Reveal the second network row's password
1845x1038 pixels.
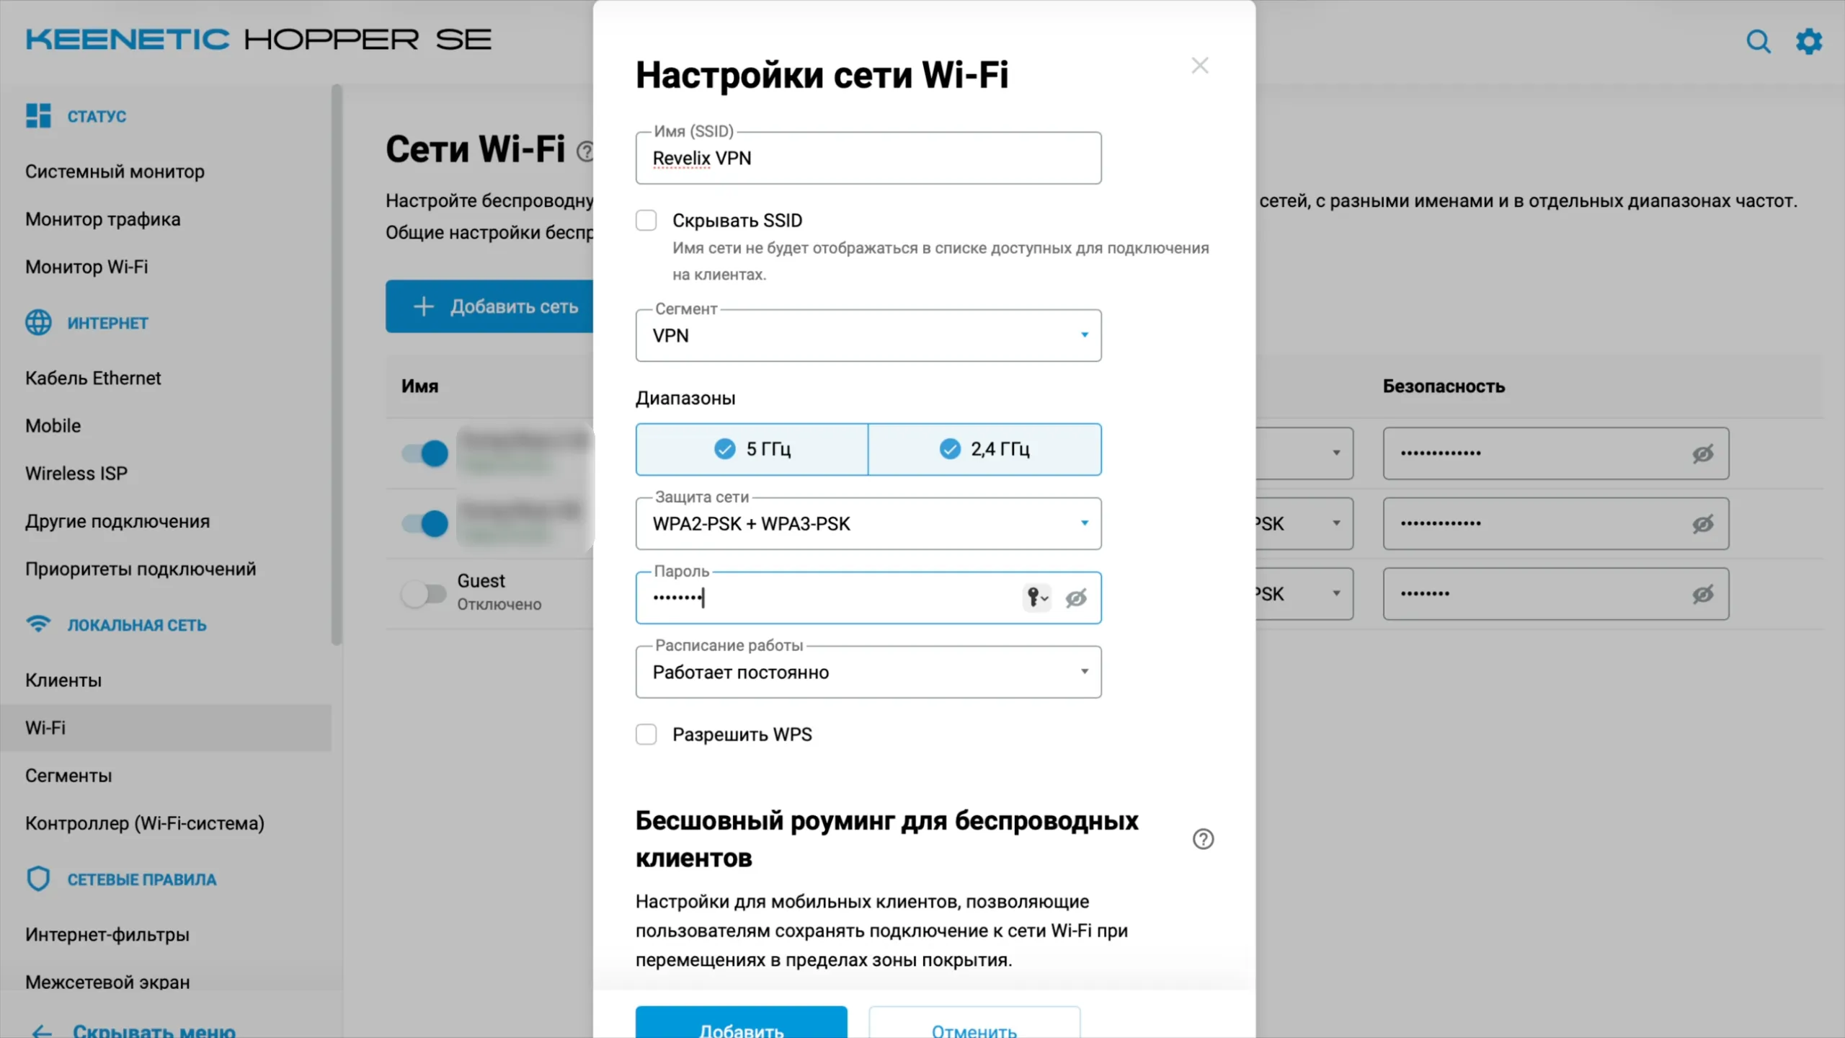pyautogui.click(x=1703, y=523)
